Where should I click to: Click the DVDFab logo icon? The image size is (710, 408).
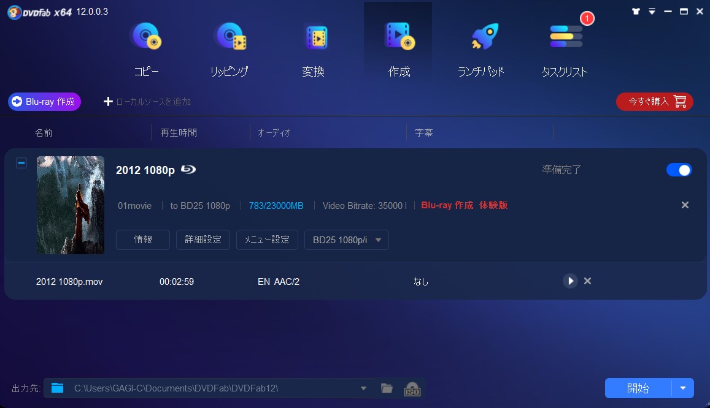(15, 12)
